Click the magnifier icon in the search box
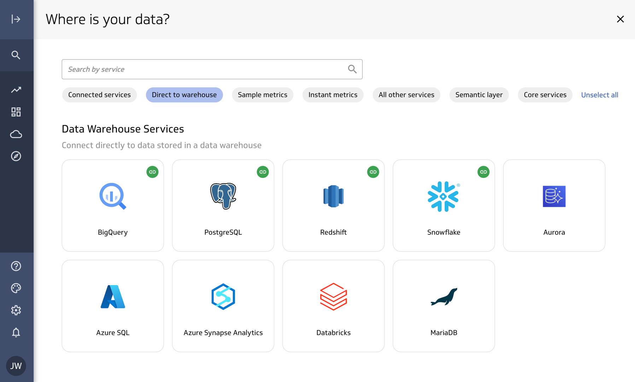The image size is (635, 382). tap(352, 69)
